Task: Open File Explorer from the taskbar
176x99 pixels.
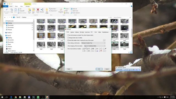Action: click(x=20, y=97)
